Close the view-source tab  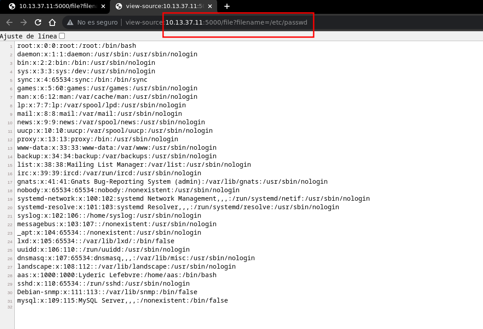tap(210, 6)
